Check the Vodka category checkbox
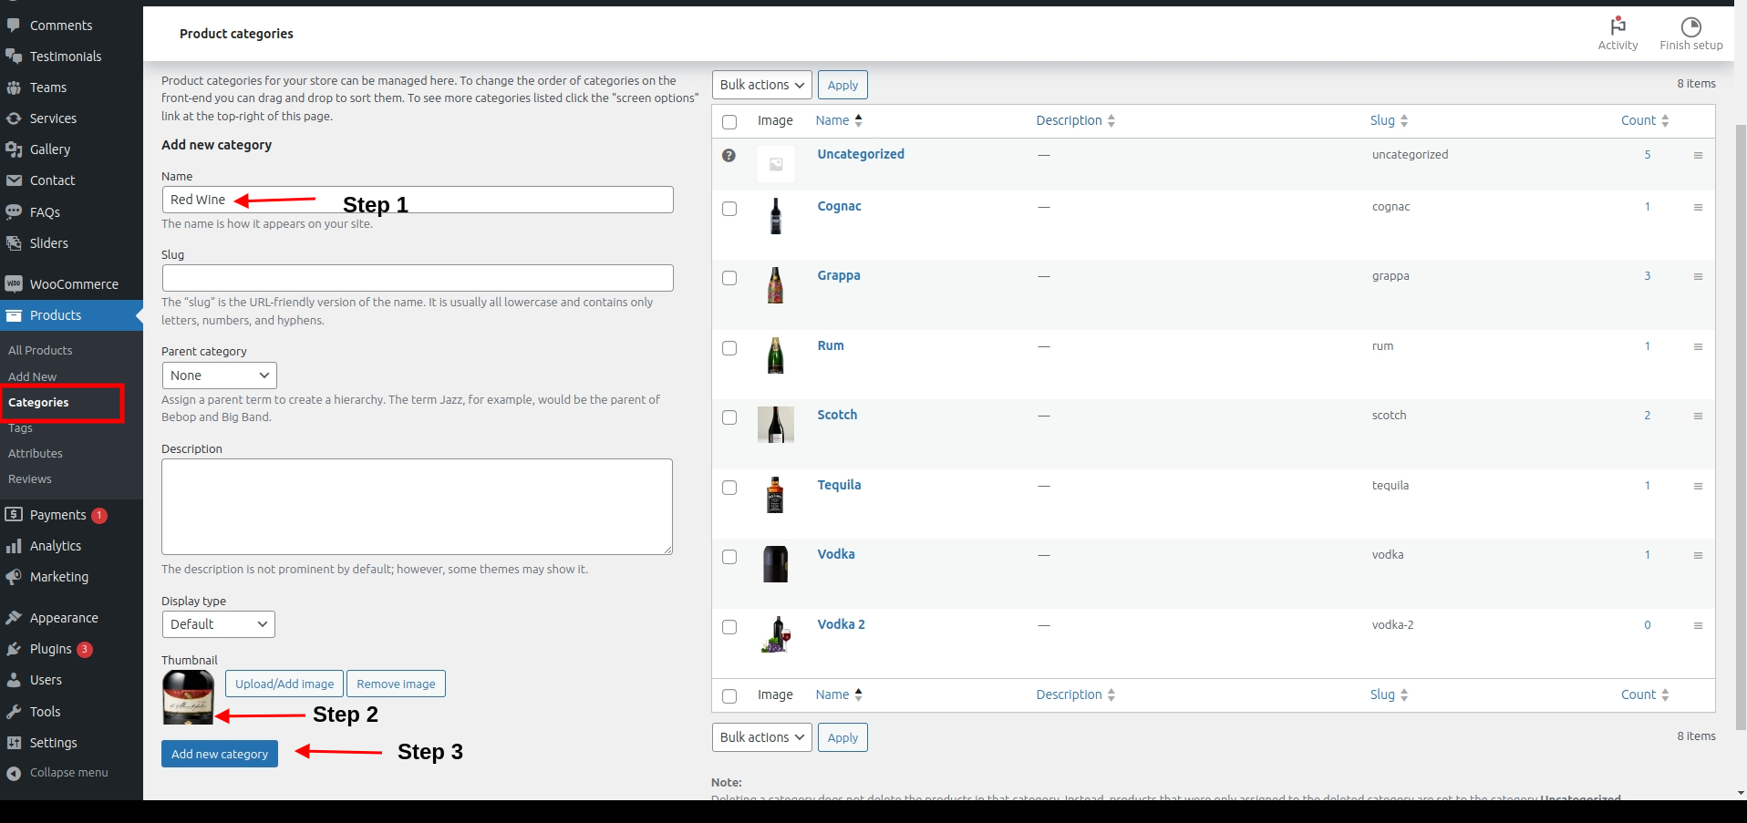 (729, 557)
